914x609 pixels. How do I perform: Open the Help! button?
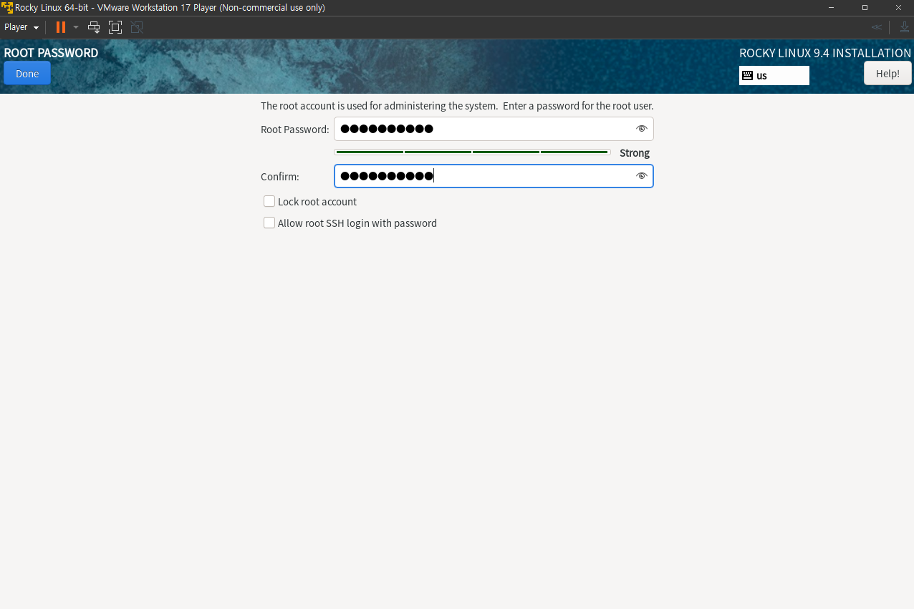coord(887,73)
